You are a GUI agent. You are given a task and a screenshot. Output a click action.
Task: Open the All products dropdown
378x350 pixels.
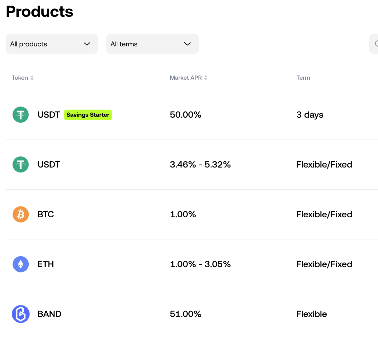52,44
